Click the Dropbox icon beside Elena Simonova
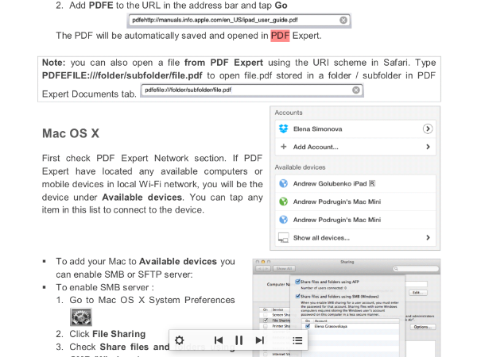The width and height of the screenshot is (477, 357). [x=283, y=129]
